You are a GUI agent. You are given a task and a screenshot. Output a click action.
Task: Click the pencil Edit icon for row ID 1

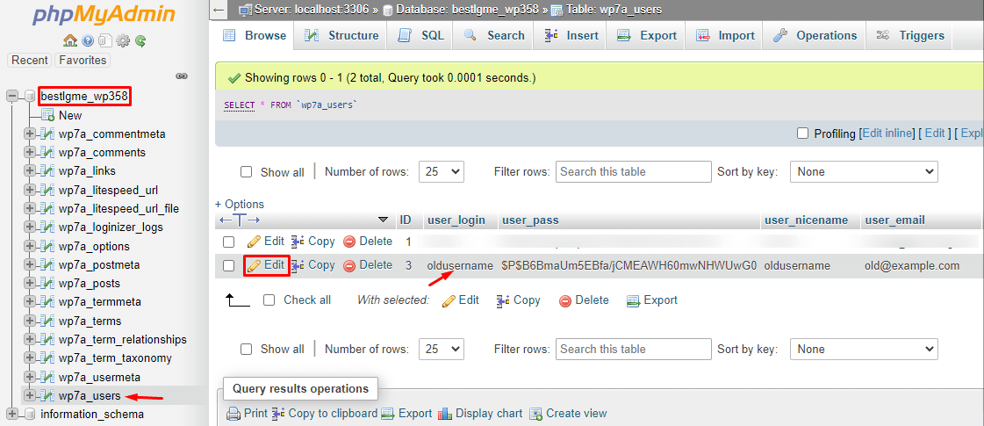tap(254, 242)
